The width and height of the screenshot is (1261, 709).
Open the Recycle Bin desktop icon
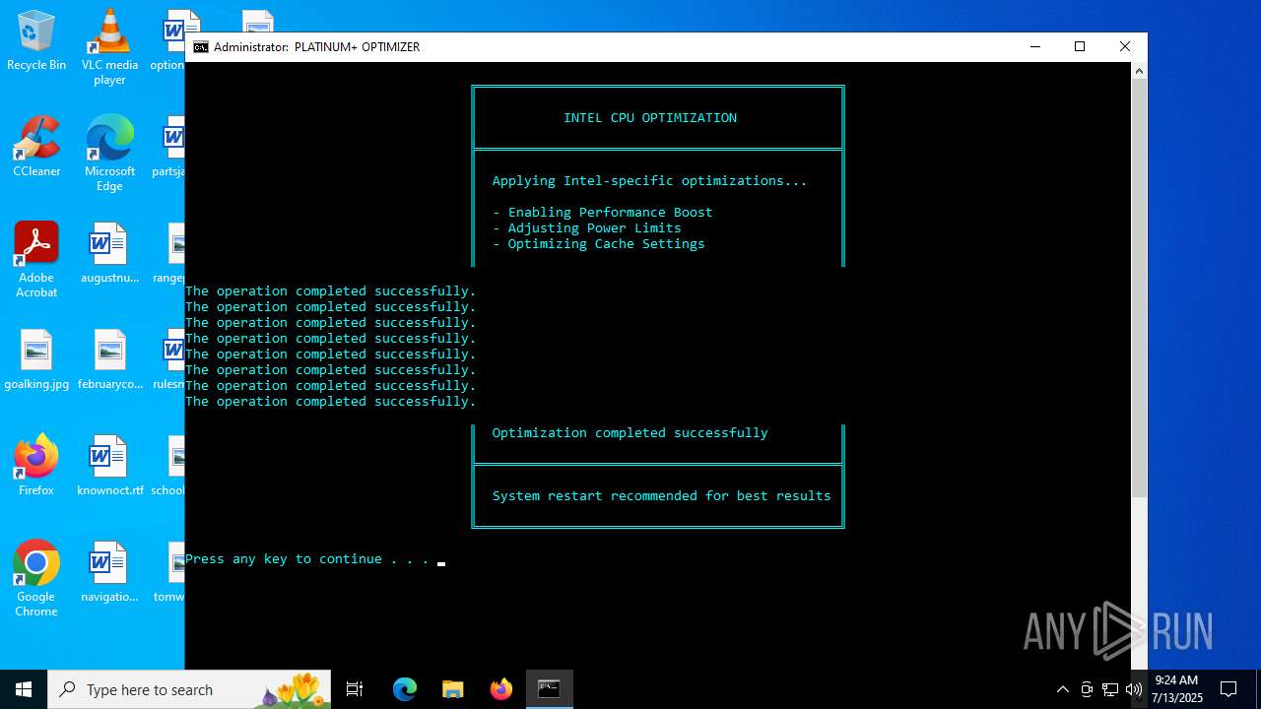tap(36, 40)
